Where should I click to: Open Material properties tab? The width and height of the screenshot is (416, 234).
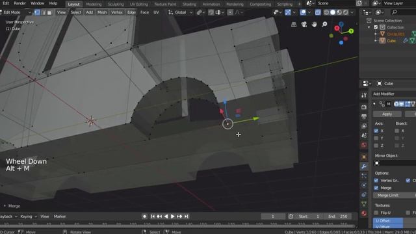coord(364,214)
